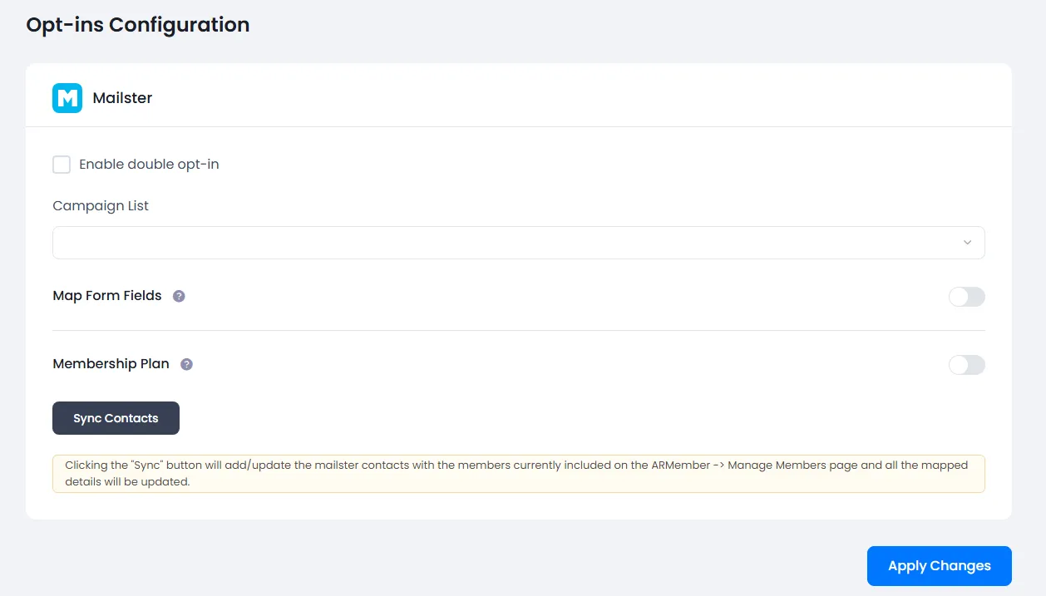Screen dimensions: 1046x596
Task: Click the Campaign List chevron arrow
Action: [x=967, y=243]
